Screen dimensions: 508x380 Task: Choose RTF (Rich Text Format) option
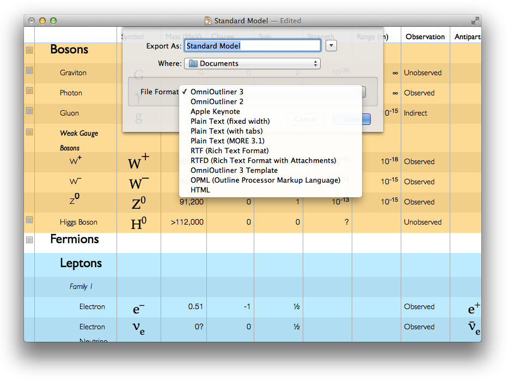pyautogui.click(x=229, y=150)
